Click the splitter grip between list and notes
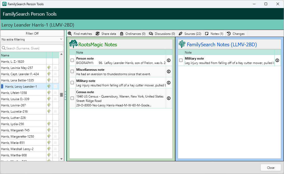 65,95
